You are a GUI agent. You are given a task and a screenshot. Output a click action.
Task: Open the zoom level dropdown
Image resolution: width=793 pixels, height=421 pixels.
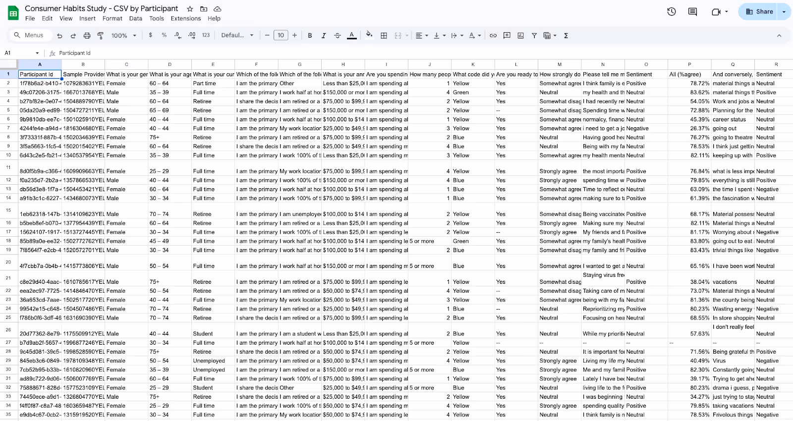pyautogui.click(x=124, y=36)
